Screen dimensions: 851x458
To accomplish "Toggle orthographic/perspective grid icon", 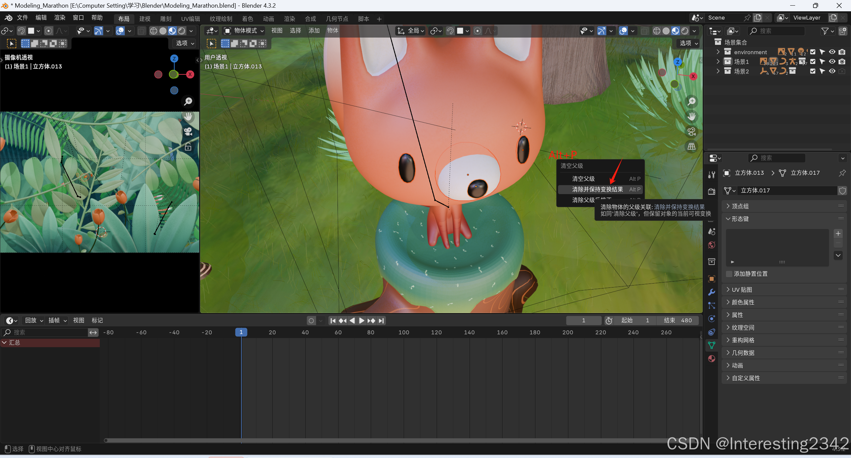I will [x=692, y=147].
